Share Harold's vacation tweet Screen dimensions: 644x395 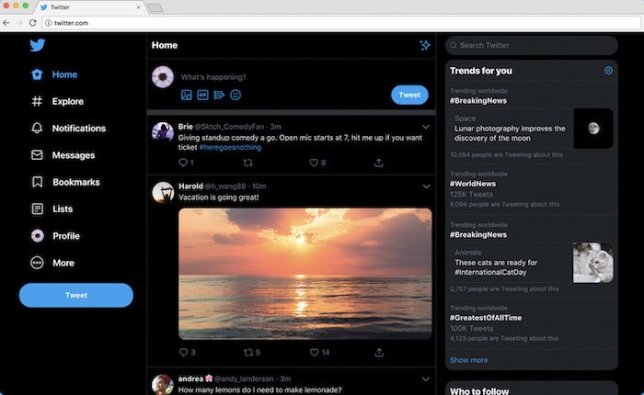(x=379, y=353)
